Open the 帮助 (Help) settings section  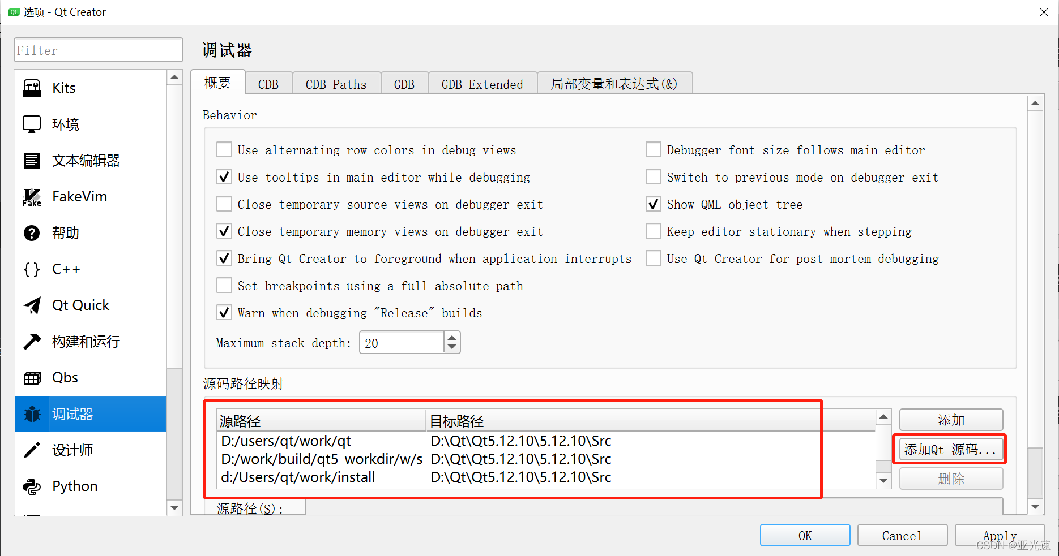pyautogui.click(x=65, y=232)
